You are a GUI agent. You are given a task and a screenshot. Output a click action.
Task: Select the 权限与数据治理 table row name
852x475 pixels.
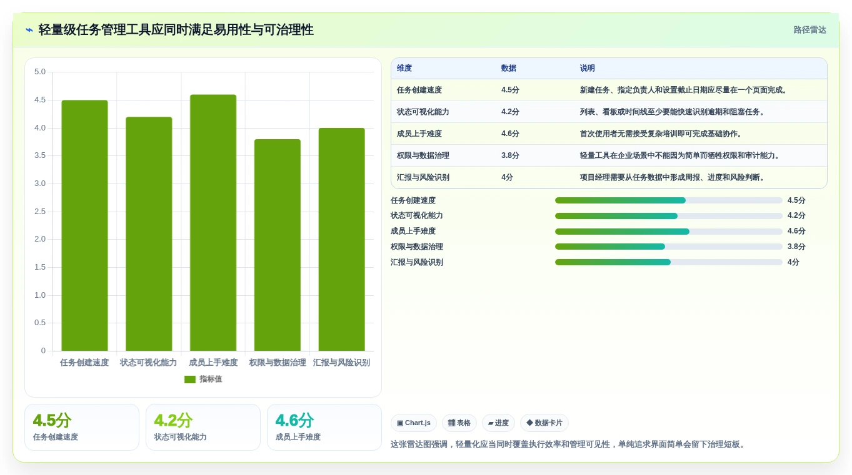423,155
